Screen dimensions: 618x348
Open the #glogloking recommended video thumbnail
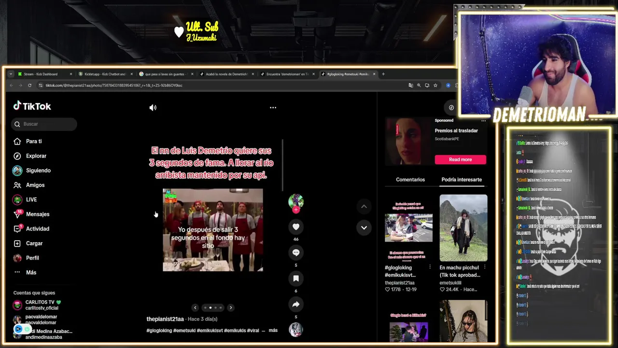(x=408, y=228)
